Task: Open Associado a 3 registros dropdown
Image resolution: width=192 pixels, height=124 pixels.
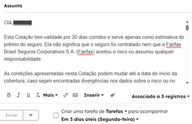Action: point(161,96)
